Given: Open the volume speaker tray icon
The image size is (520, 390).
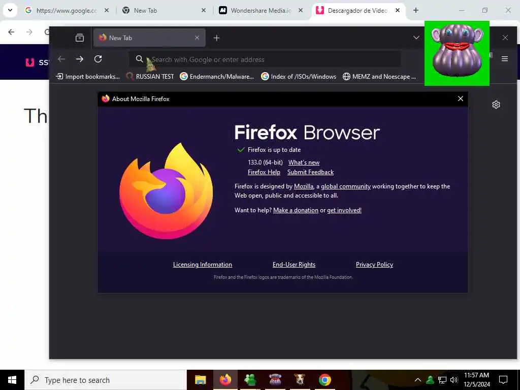Looking at the screenshot, I should (453, 380).
